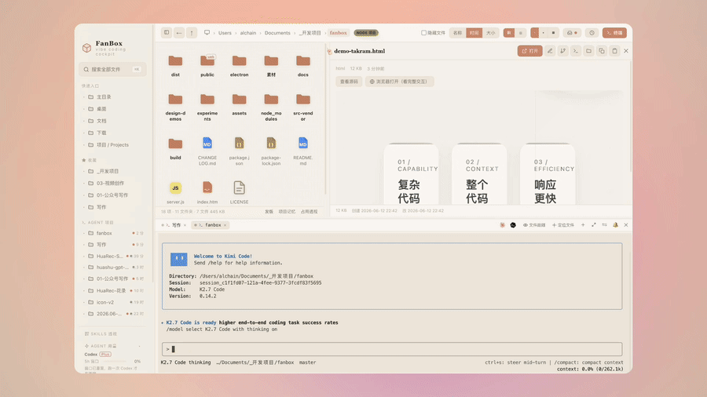Image resolution: width=707 pixels, height=397 pixels.
Task: Click 占用透视 in the file status bar
Action: click(309, 212)
